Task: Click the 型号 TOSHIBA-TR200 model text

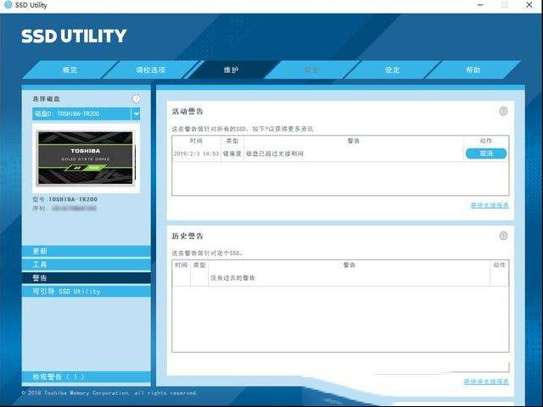Action: [x=64, y=199]
